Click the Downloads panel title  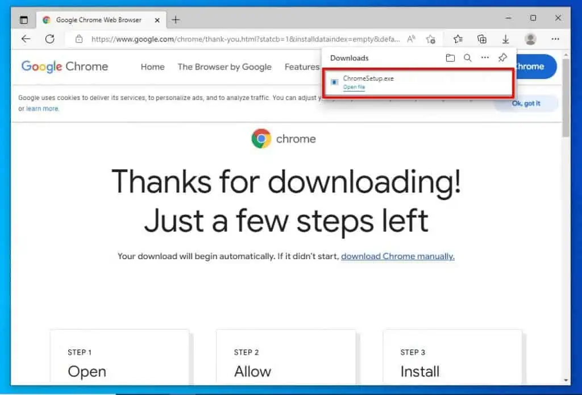pyautogui.click(x=350, y=58)
